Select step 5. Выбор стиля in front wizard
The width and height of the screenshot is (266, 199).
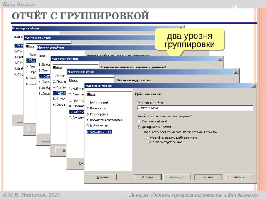(x=97, y=126)
